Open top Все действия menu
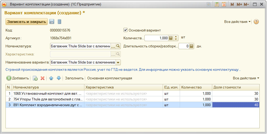267x134 pixels. 237,22
